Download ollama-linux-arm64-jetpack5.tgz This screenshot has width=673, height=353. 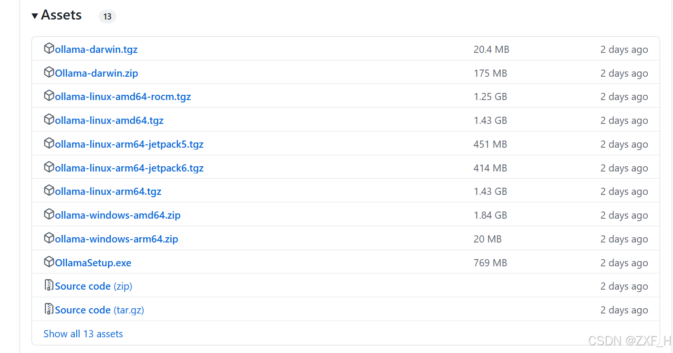[x=129, y=144]
